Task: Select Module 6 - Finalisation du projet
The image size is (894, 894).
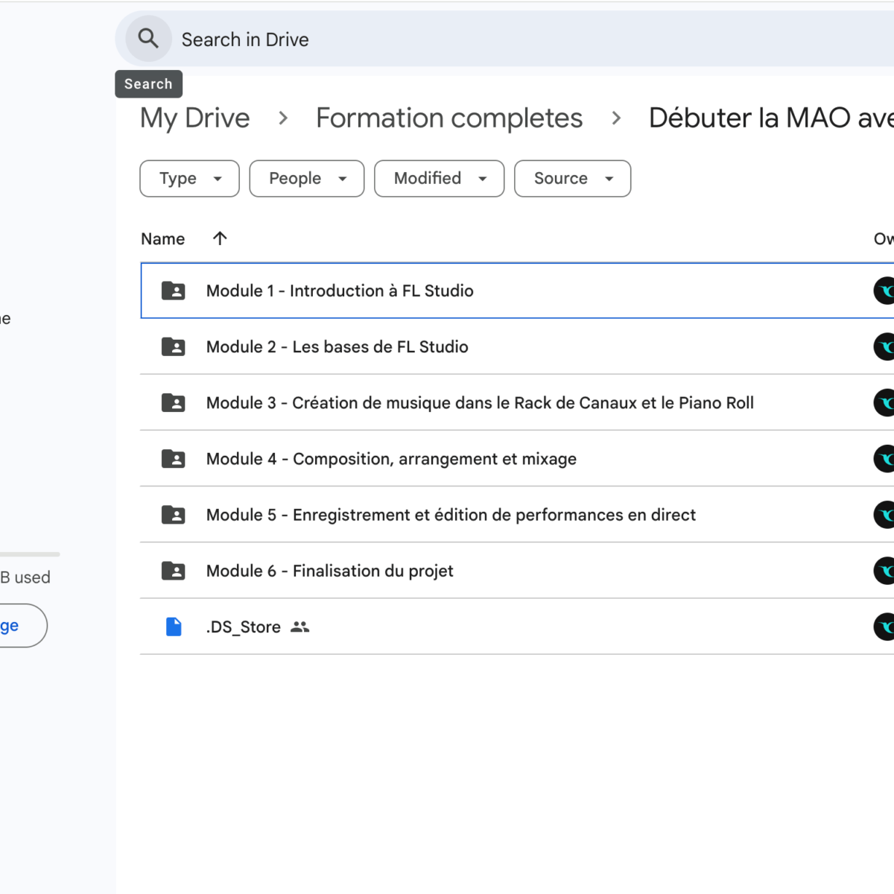Action: [x=329, y=571]
